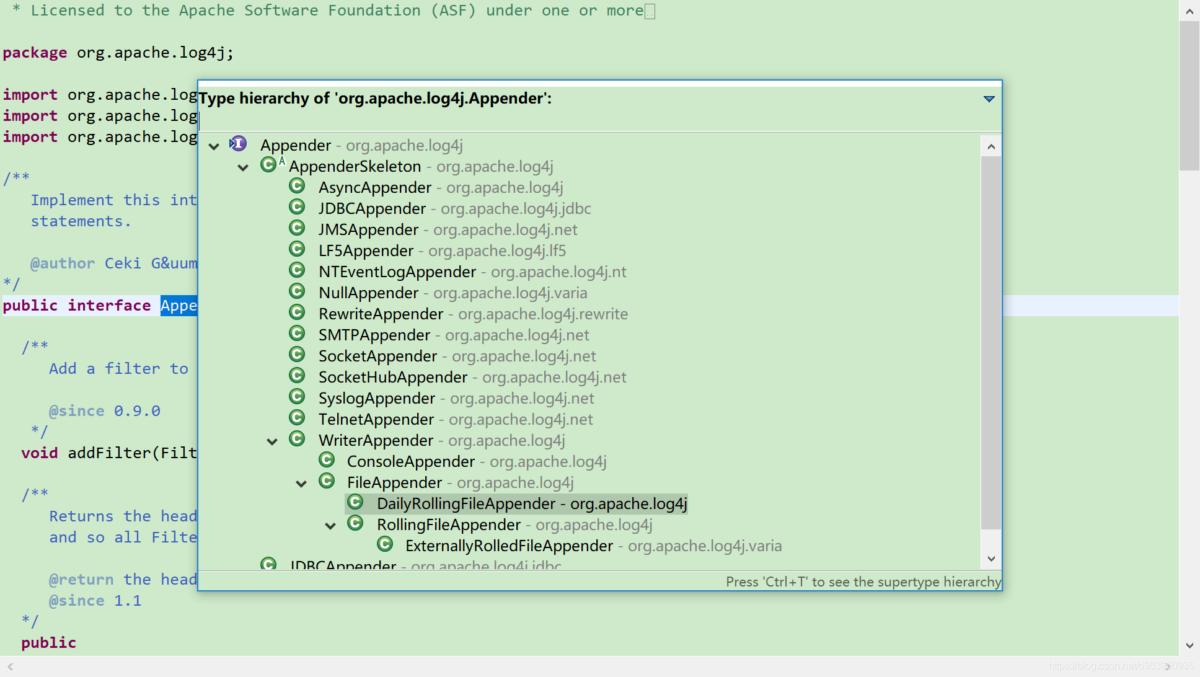Click the hierarchy popup vertical scrollbar thumb

pos(991,342)
